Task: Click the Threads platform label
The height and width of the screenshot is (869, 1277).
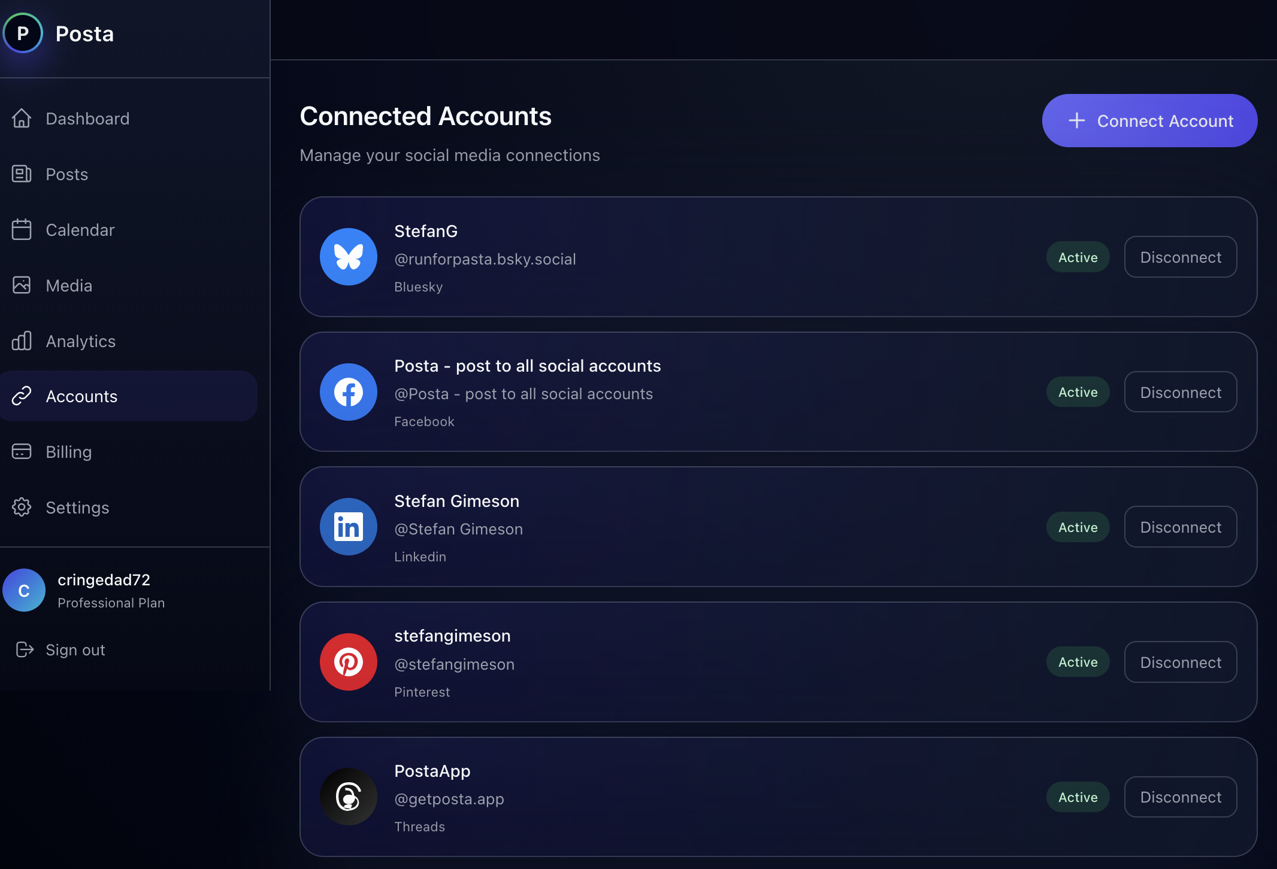Action: (x=420, y=827)
